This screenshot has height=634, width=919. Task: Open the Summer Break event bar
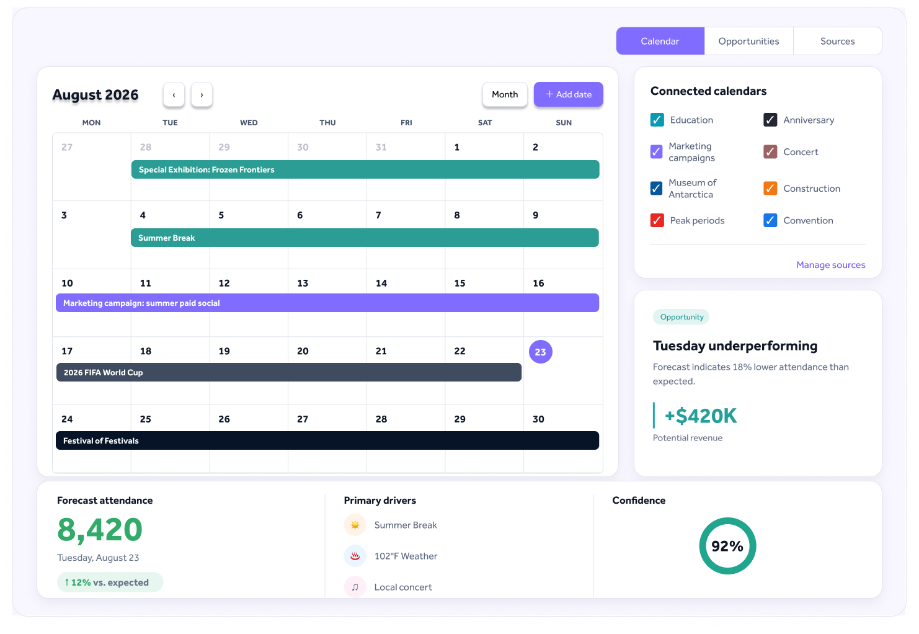[365, 238]
